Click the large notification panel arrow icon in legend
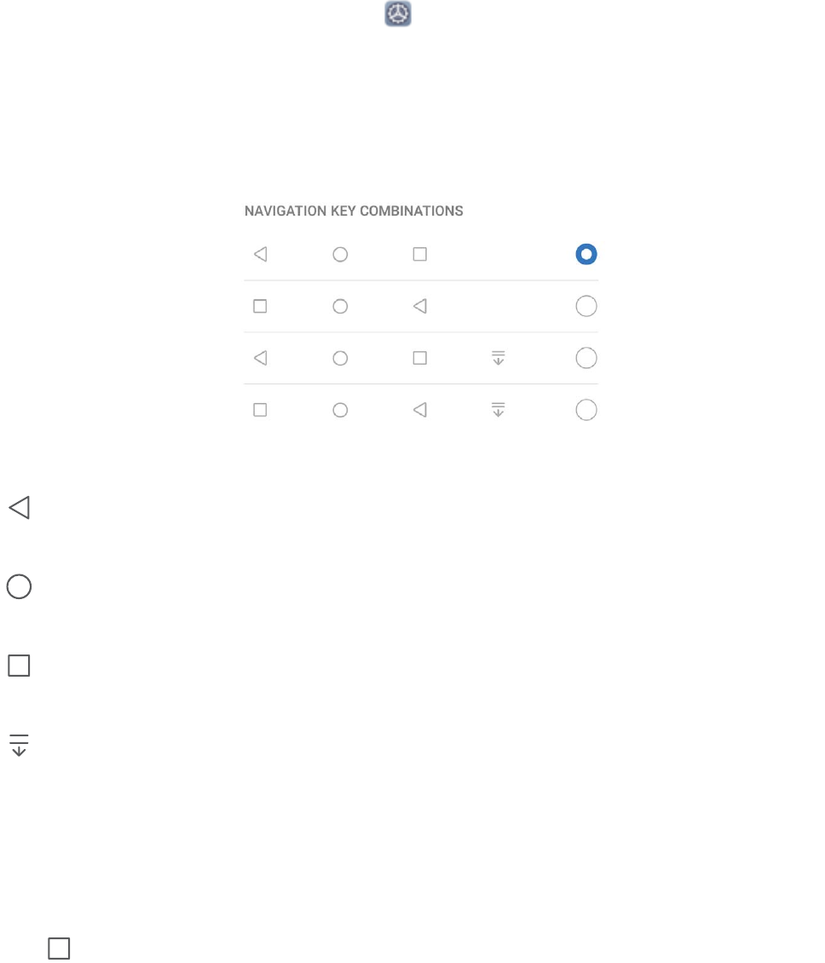The height and width of the screenshot is (963, 825). pyautogui.click(x=20, y=747)
